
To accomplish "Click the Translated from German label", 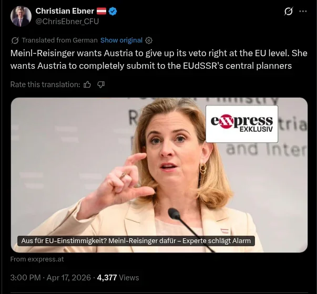I will tap(59, 40).
